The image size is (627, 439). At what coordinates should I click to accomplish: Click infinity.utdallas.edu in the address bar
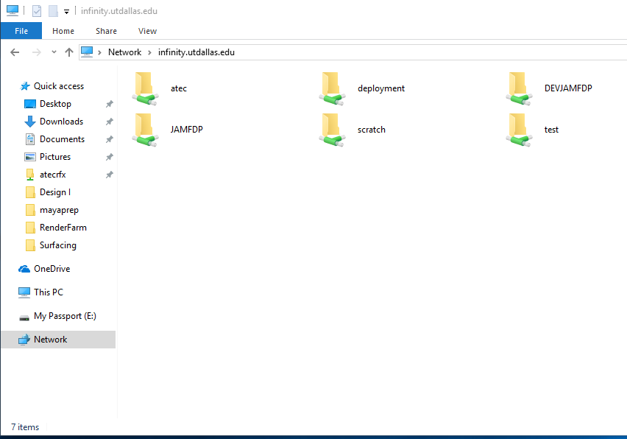[196, 52]
